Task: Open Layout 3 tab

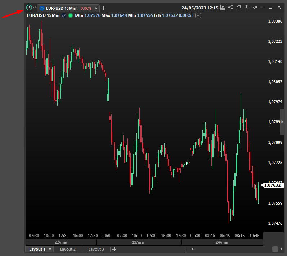Action: [96, 249]
